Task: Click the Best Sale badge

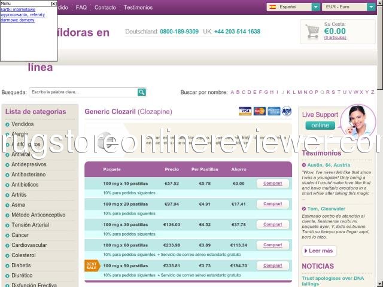Action: pyautogui.click(x=92, y=265)
